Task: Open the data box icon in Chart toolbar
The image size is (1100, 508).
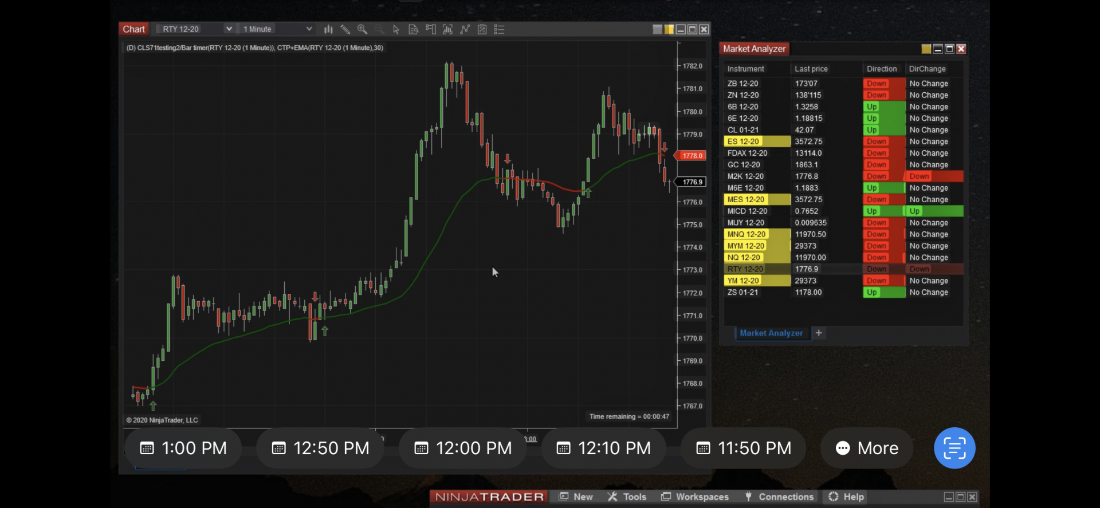Action: click(x=413, y=29)
